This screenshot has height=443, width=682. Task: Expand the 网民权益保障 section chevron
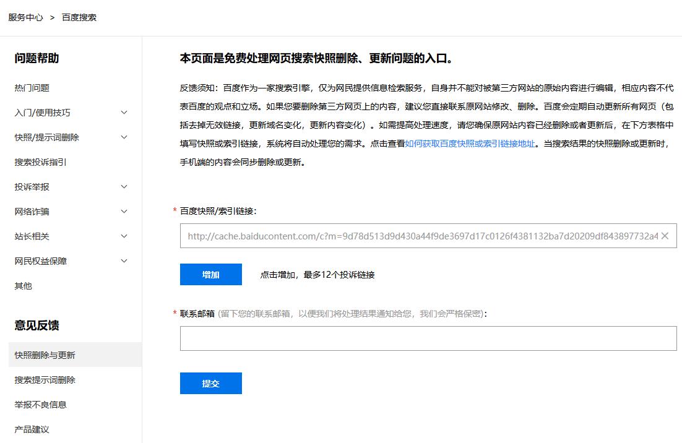[124, 261]
